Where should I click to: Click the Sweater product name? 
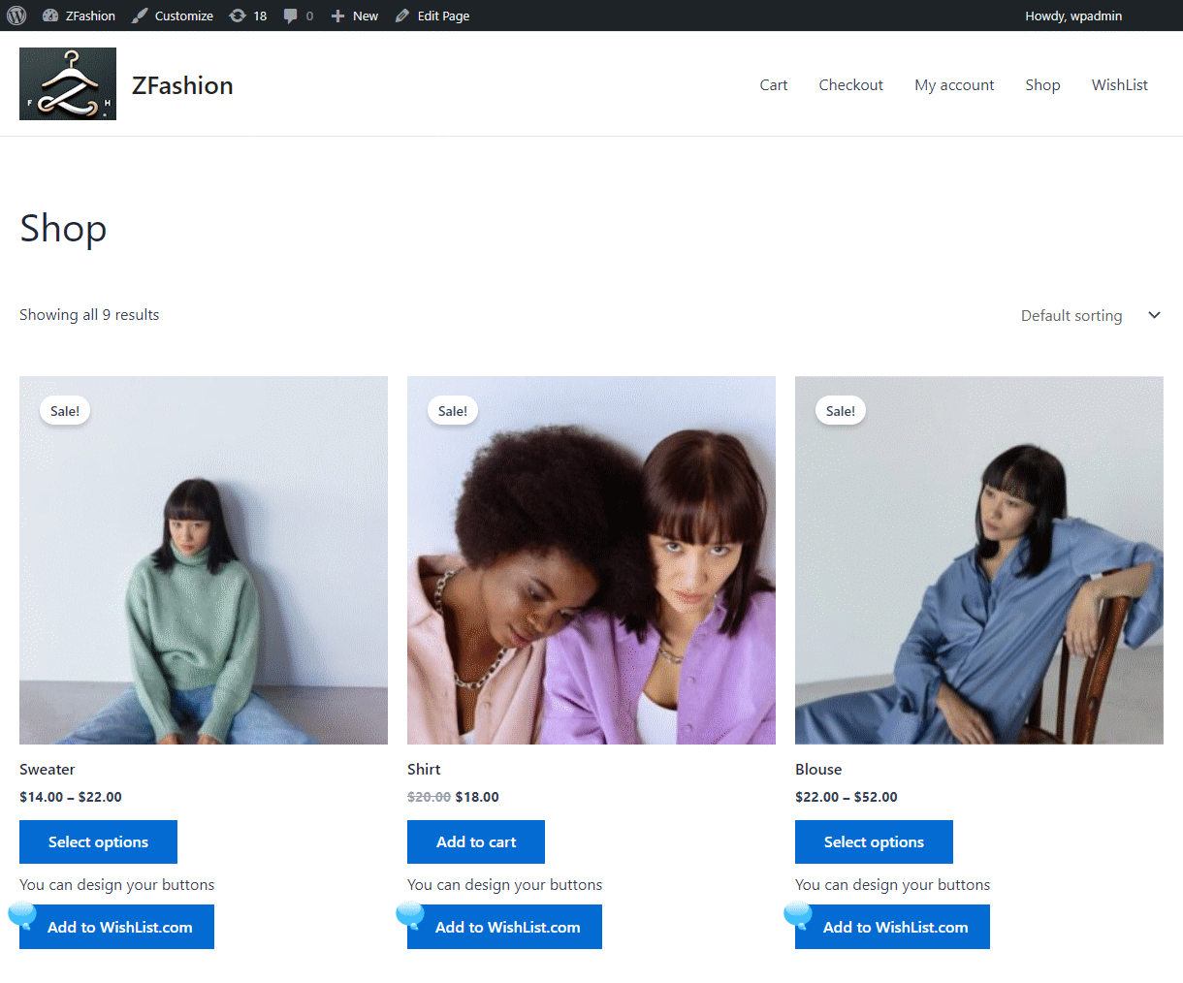47,769
